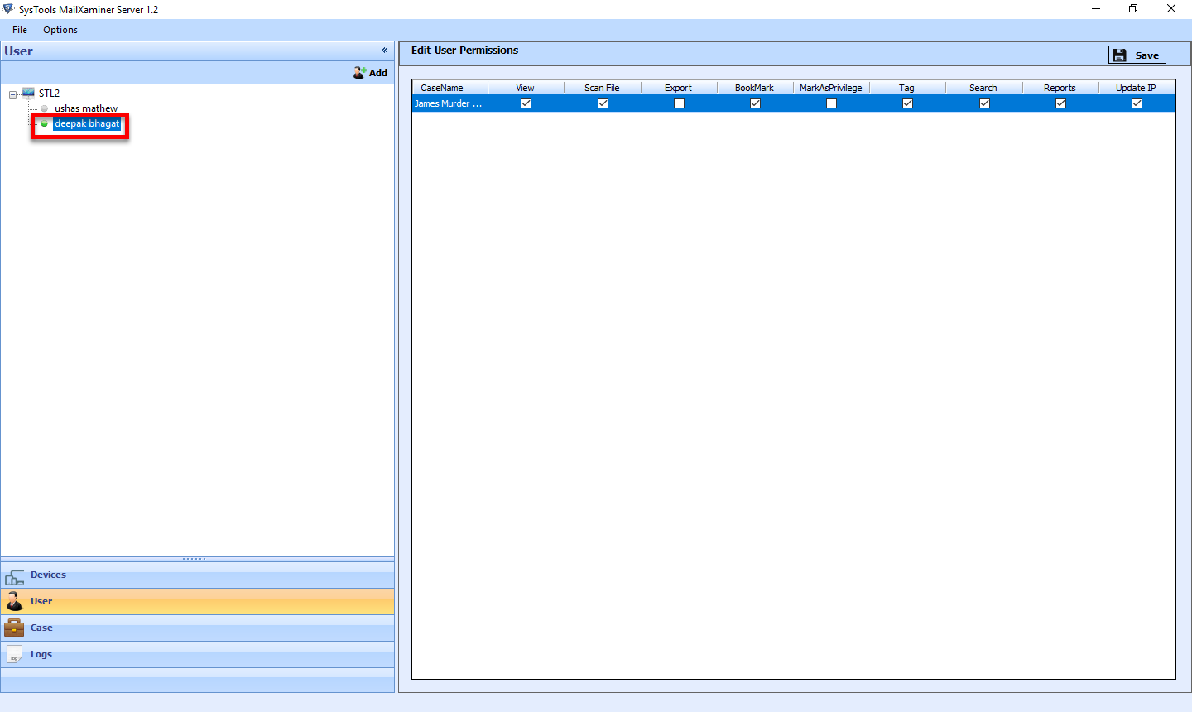
Task: Toggle Reports permission checkbox
Action: pos(1060,103)
